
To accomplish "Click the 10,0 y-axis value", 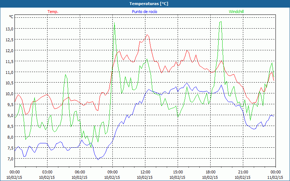I will pos(9,94).
